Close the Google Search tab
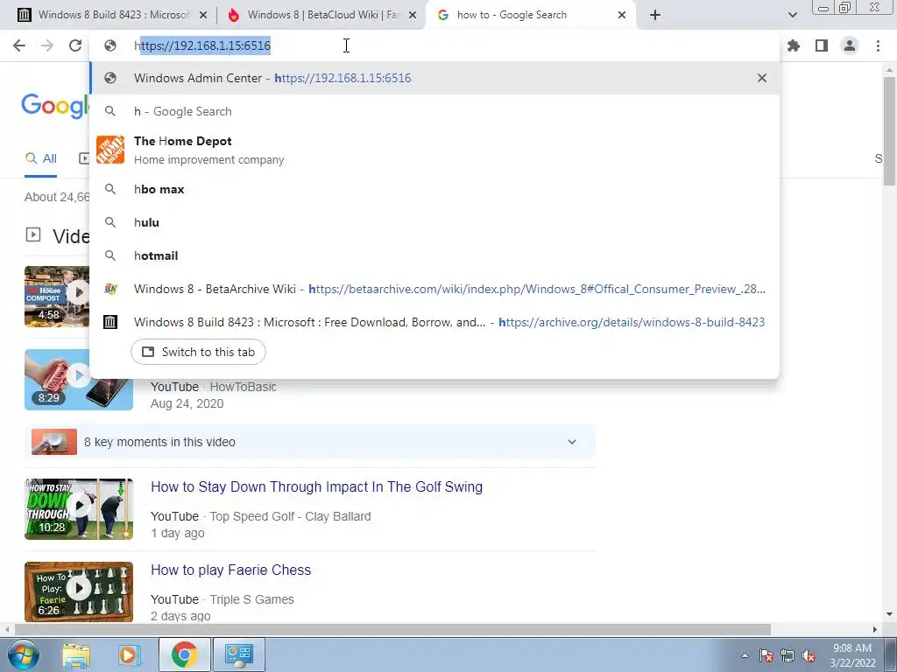Image resolution: width=897 pixels, height=672 pixels. point(622,16)
